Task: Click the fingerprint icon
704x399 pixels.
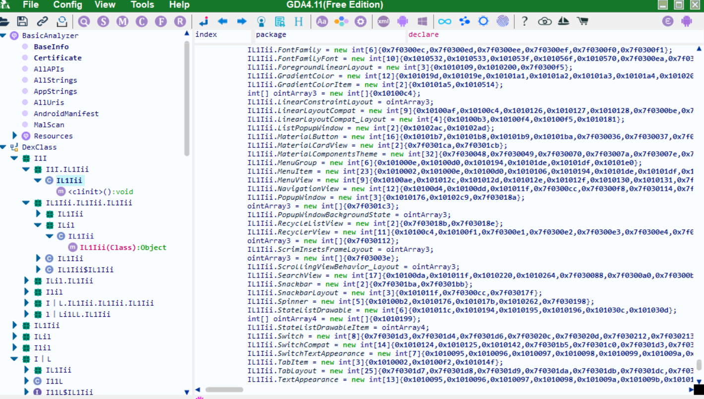Action: click(x=503, y=21)
